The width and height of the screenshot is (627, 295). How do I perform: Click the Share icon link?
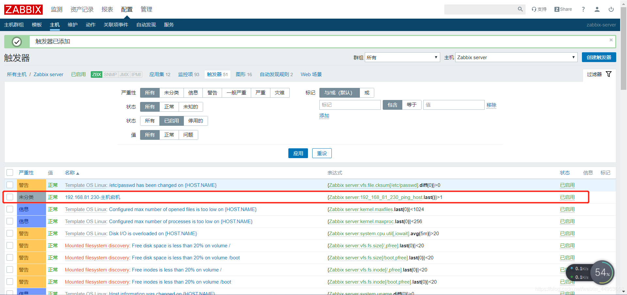(x=563, y=9)
